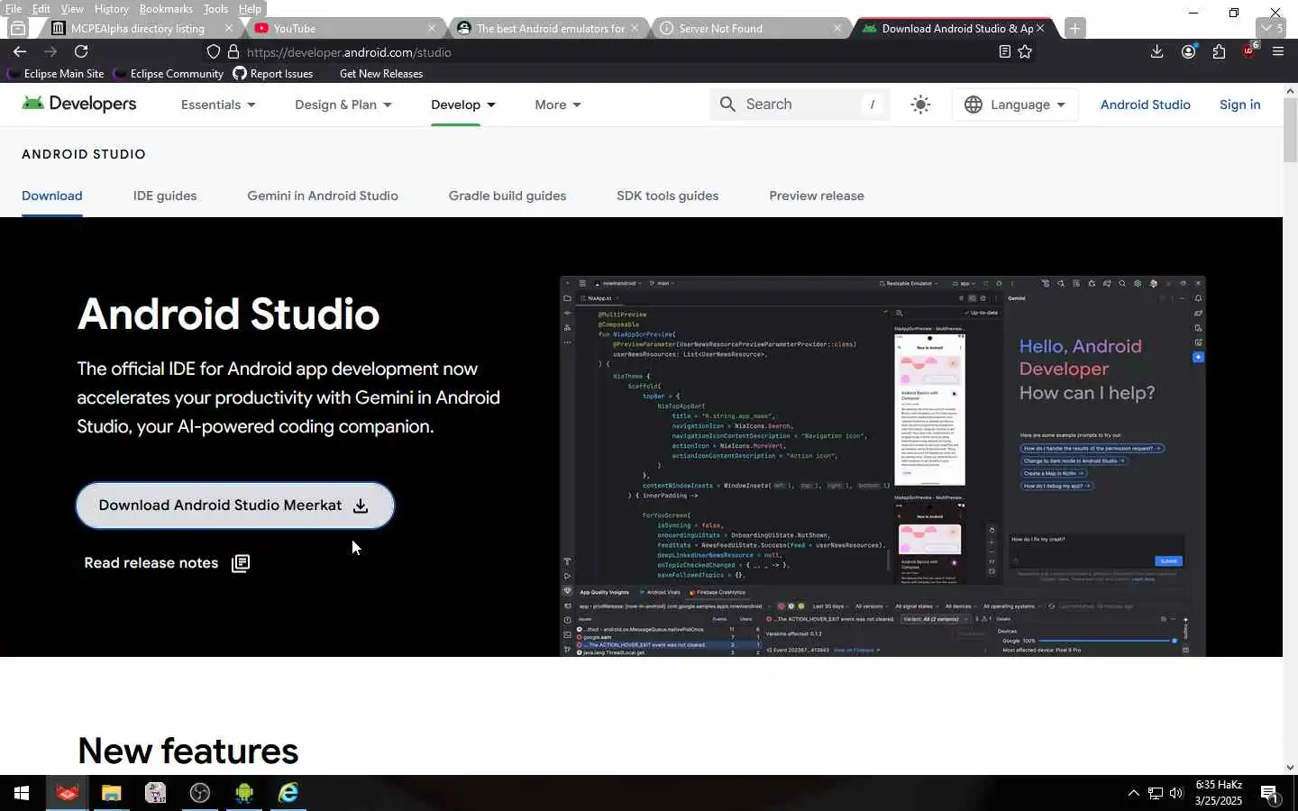This screenshot has height=811, width=1298.
Task: Select the Download tab
Action: tap(52, 196)
